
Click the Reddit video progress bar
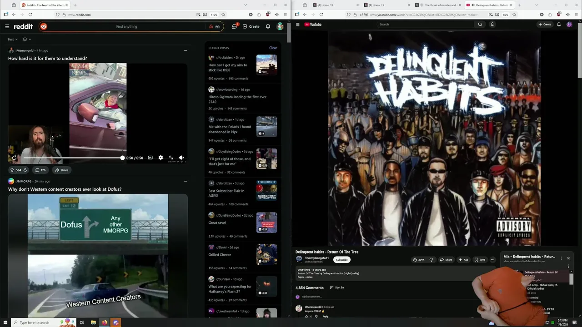click(73, 158)
